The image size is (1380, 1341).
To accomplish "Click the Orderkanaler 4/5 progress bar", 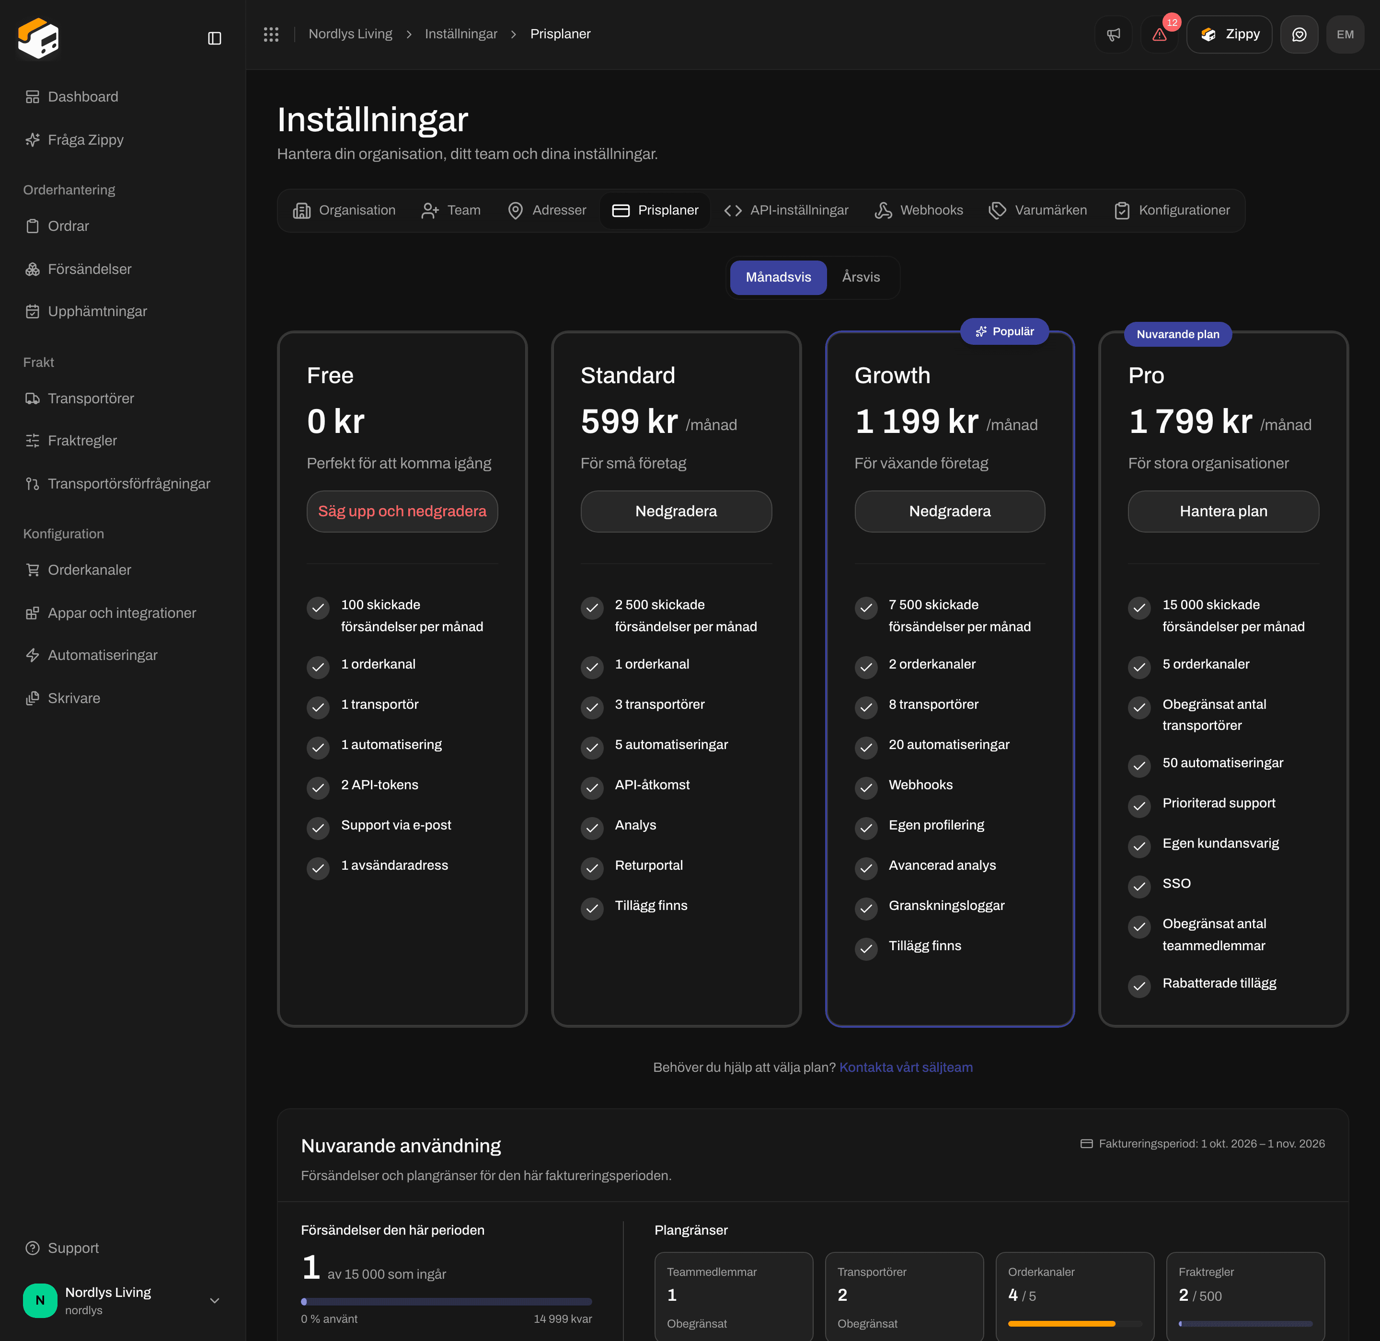I will tap(1075, 1324).
